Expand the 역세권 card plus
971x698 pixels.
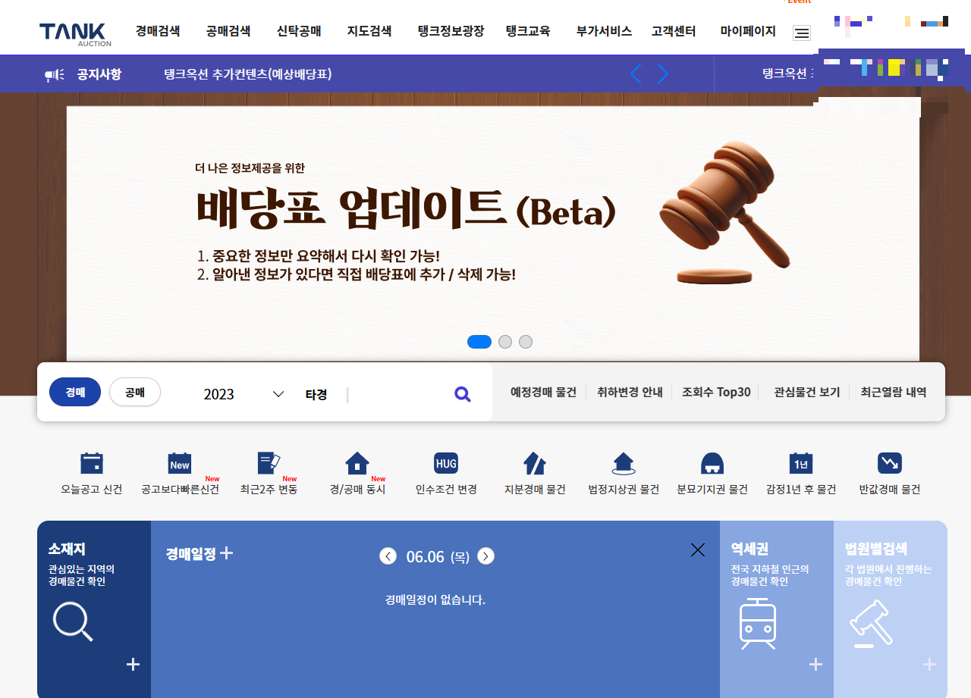(815, 665)
